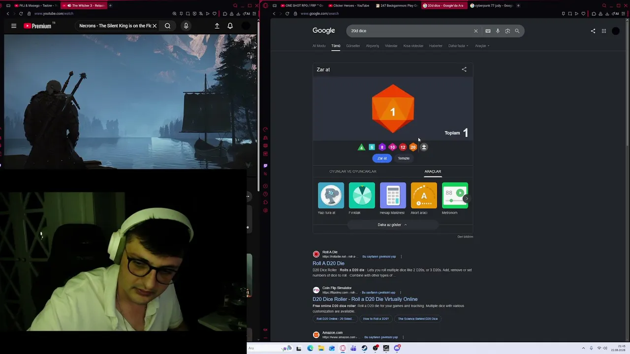The height and width of the screenshot is (354, 630).
Task: Click Geri bildirim feedback link
Action: (x=465, y=236)
